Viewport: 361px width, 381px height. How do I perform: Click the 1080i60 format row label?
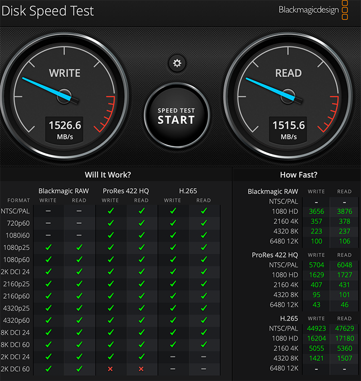[18, 235]
